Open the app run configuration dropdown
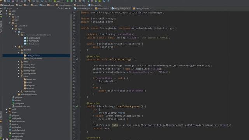This screenshot has height=140, width=249. [x=58, y=1]
